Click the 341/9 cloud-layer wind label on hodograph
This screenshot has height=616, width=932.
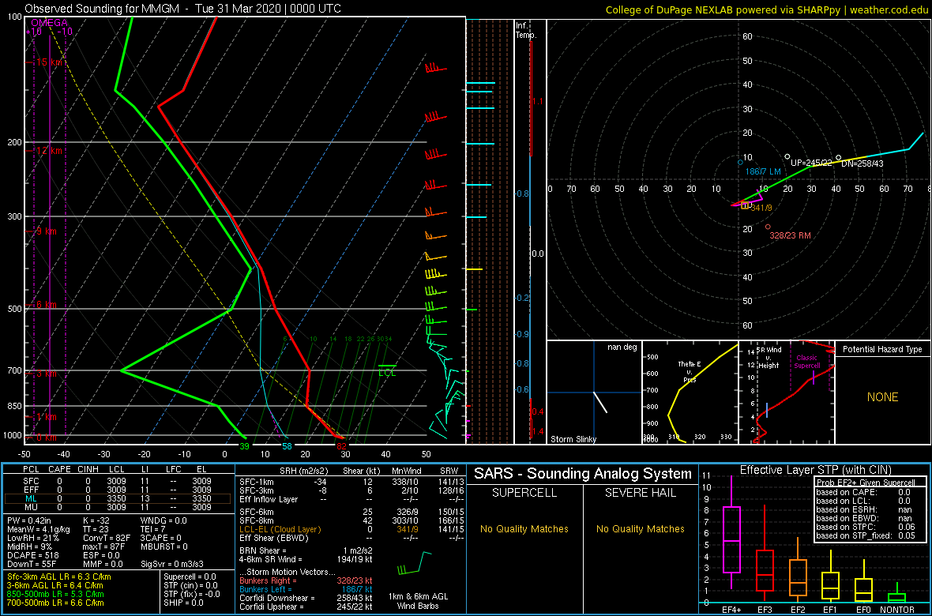tap(761, 207)
